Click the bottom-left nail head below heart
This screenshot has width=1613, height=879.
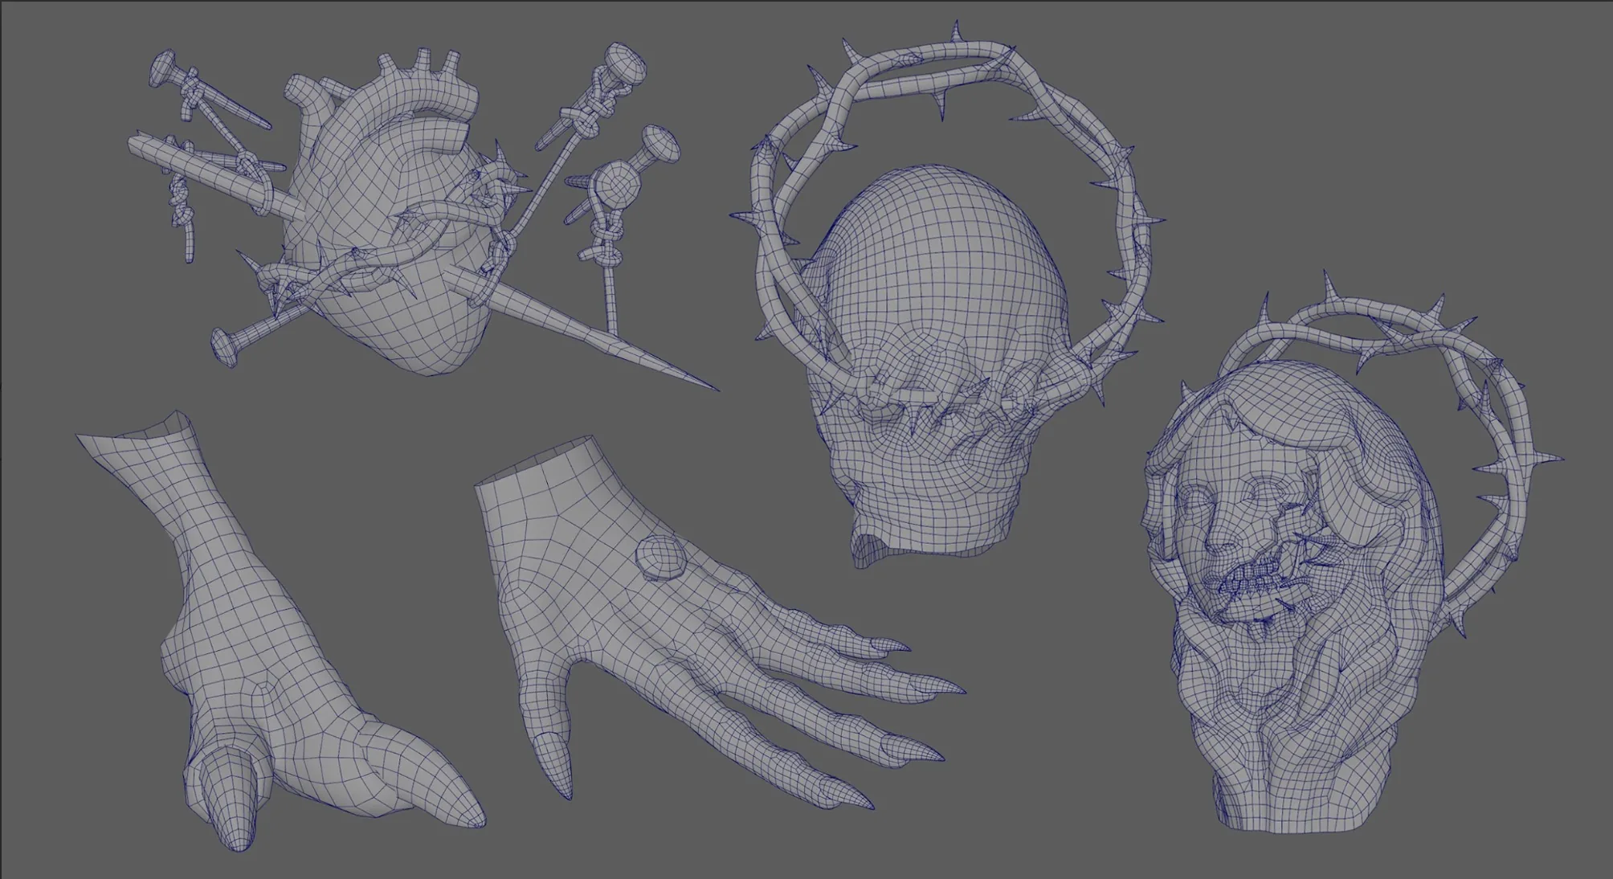(231, 347)
